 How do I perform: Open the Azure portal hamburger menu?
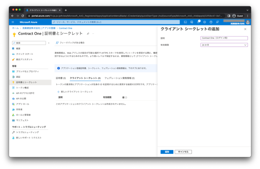click(13, 22)
